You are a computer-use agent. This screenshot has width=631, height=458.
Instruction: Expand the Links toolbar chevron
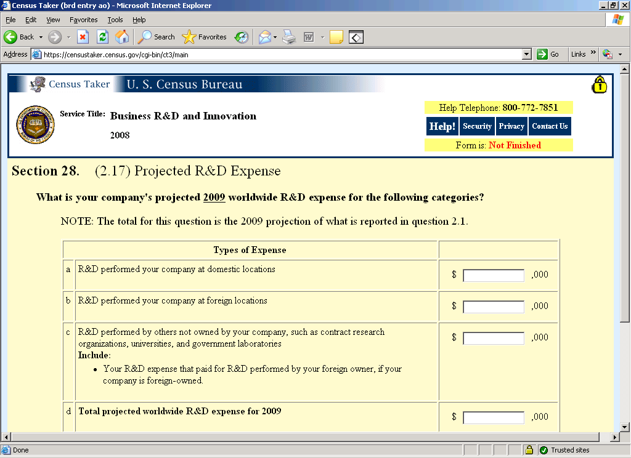(593, 54)
